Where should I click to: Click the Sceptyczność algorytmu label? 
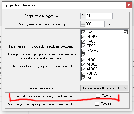42,16
